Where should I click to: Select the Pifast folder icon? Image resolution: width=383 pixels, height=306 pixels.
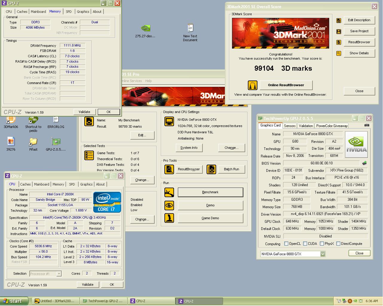click(33, 144)
